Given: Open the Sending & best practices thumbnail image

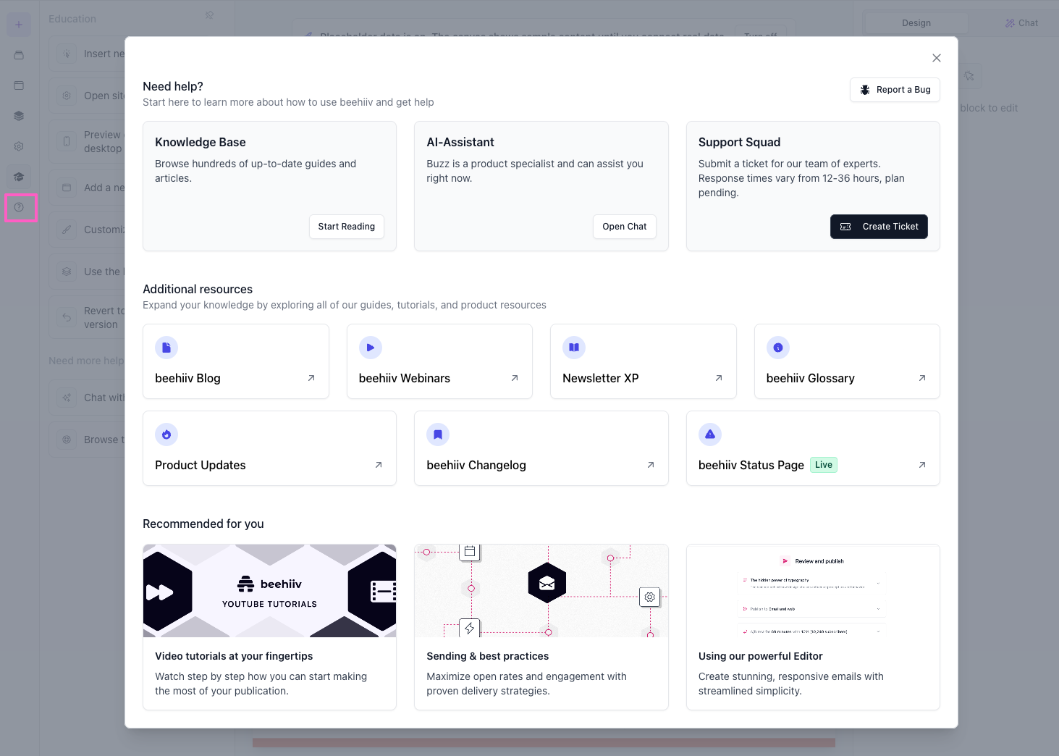Looking at the screenshot, I should (x=541, y=591).
